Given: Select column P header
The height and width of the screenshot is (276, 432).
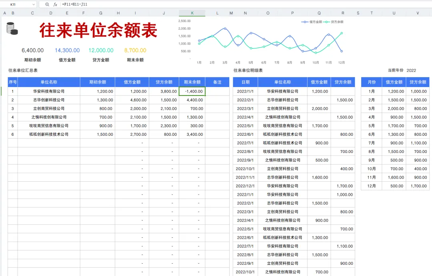Looking at the screenshot, I should [x=292, y=13].
